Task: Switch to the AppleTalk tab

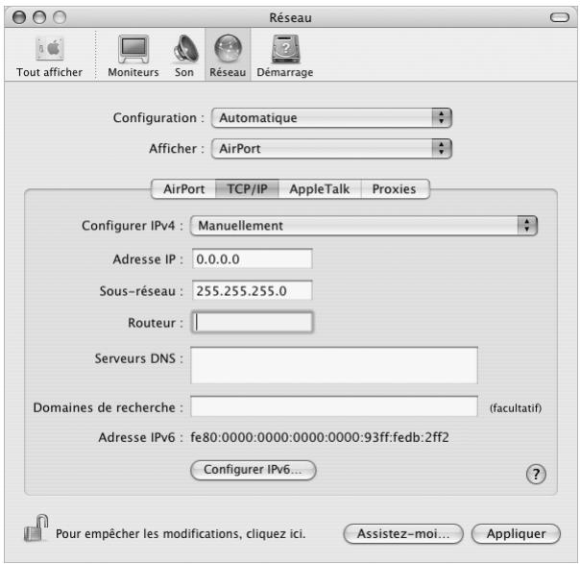Action: (320, 189)
